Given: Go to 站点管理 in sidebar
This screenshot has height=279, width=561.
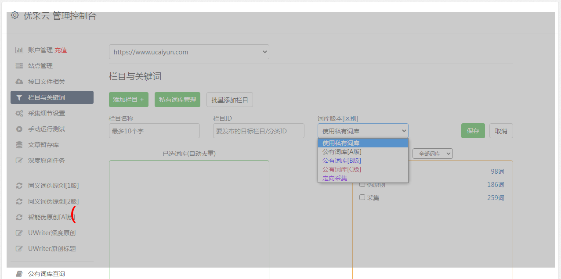Looking at the screenshot, I should [40, 66].
